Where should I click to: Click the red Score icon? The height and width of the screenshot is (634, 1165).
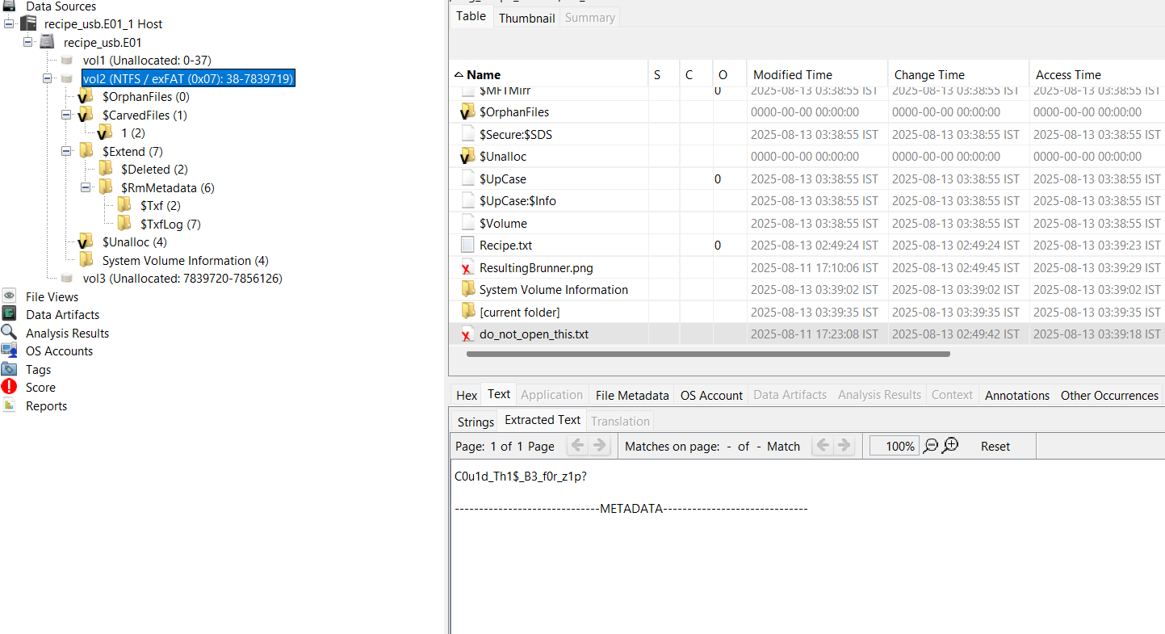pos(9,387)
